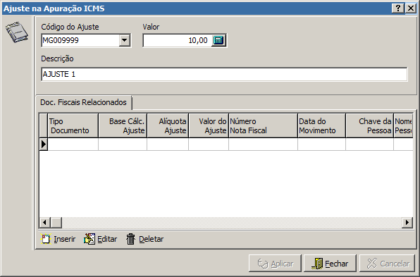Expand the Código do Ajuste dropdown
The height and width of the screenshot is (277, 420).
click(124, 40)
